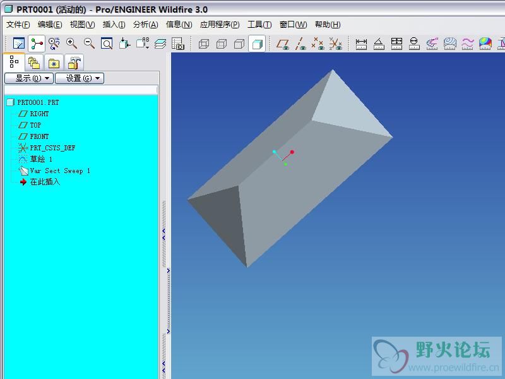Viewport: 505px width, 379px height.
Task: Switch to the Model Tree navigator tab
Action: point(14,62)
